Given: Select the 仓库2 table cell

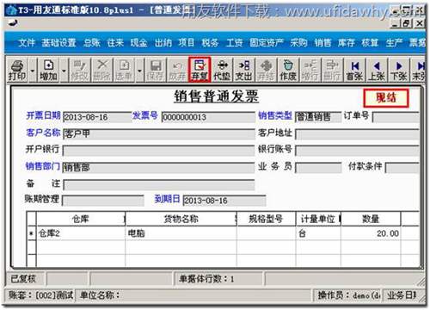Looking at the screenshot, I should tap(81, 233).
